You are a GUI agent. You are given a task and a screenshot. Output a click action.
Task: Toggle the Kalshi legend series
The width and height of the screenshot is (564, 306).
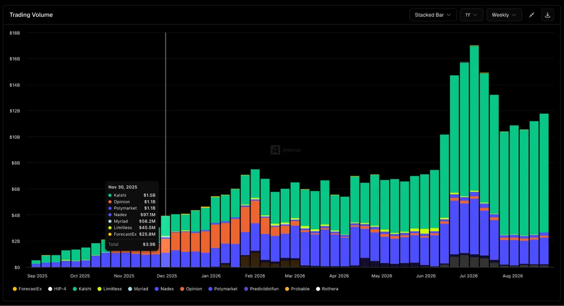tap(82, 289)
